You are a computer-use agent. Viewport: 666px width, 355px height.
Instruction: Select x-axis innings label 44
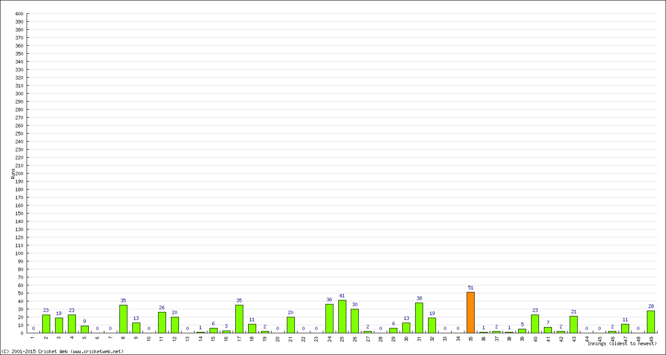tap(587, 338)
